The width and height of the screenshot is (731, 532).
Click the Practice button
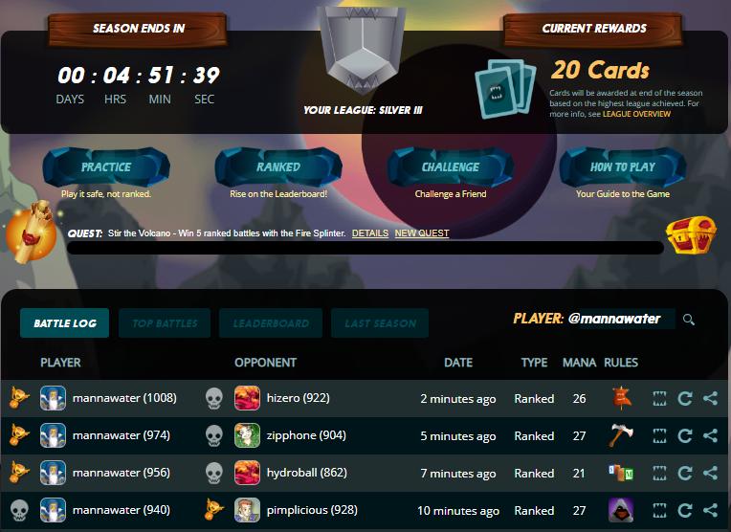pyautogui.click(x=106, y=166)
